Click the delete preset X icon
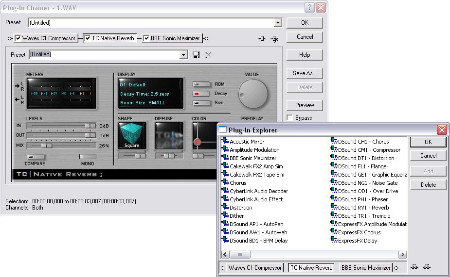 (208, 55)
